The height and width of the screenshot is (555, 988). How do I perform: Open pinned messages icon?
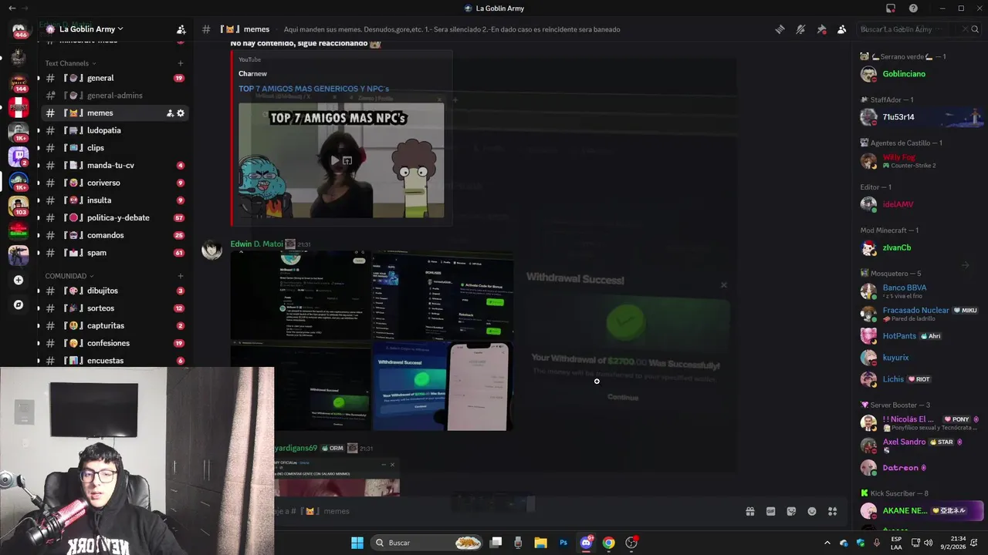coord(821,29)
